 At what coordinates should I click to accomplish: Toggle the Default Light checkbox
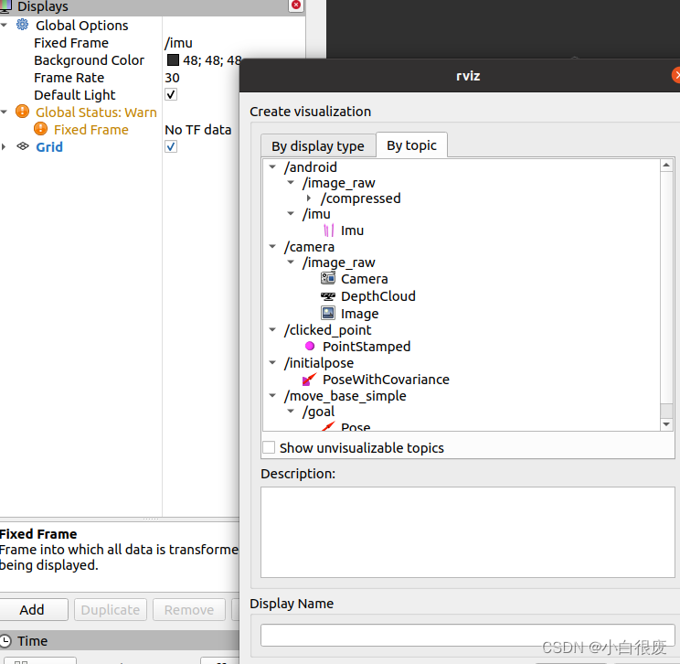(171, 94)
